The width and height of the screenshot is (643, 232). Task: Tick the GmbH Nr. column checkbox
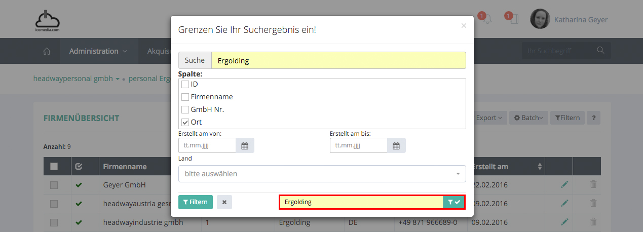(x=185, y=109)
